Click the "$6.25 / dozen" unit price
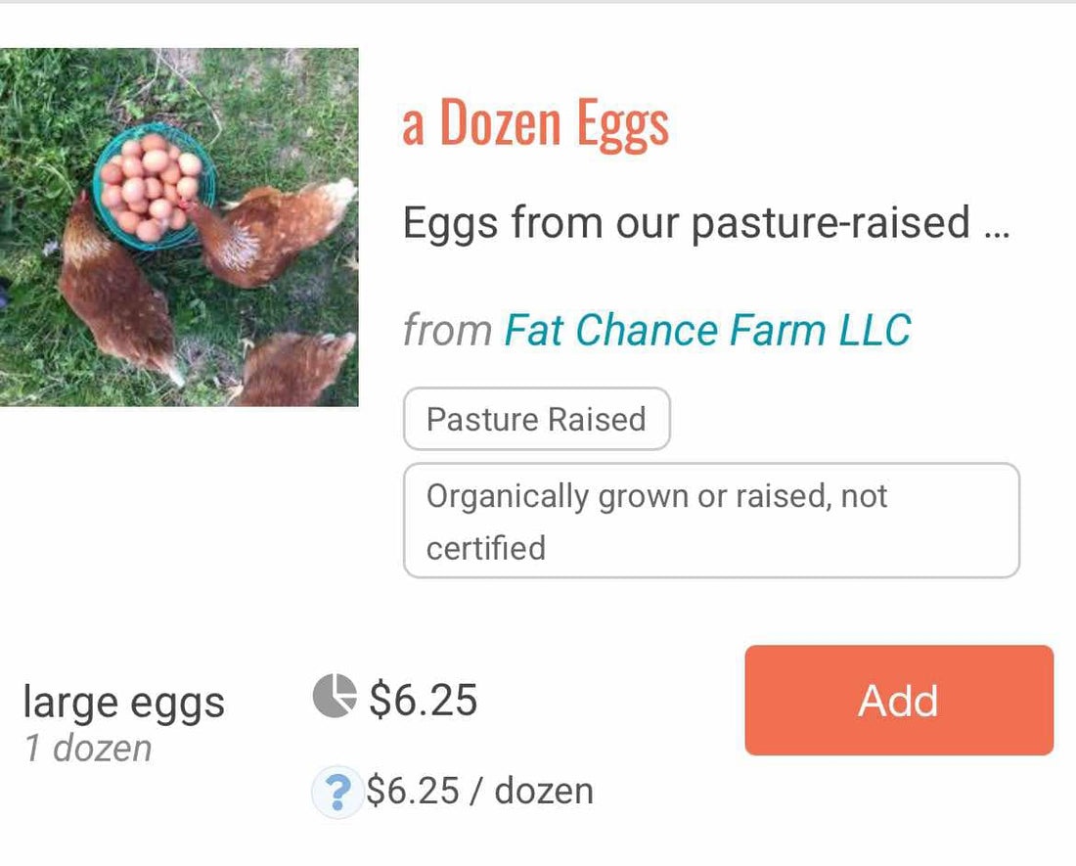1076x866 pixels. click(x=479, y=791)
